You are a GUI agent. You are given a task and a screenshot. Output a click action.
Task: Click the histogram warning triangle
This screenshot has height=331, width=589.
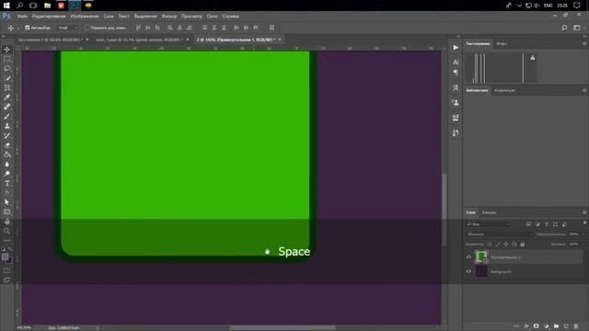(x=532, y=57)
